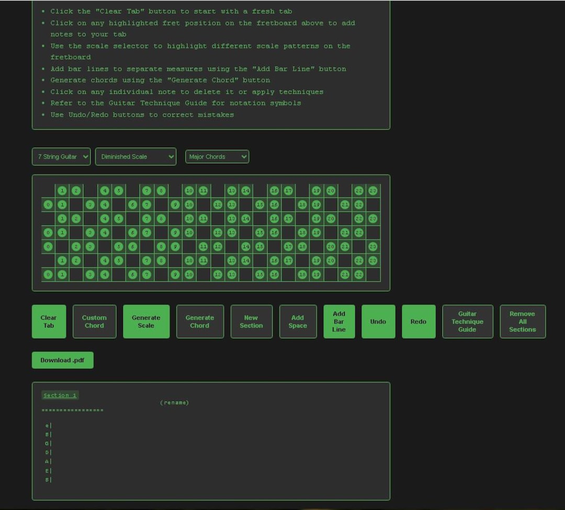Switch to the Section 1 tab

pyautogui.click(x=60, y=395)
